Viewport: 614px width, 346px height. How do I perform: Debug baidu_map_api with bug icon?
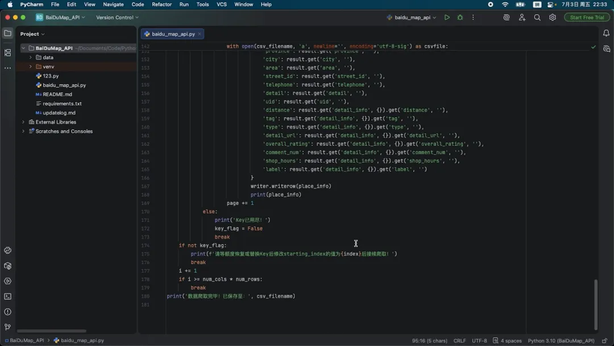[460, 17]
